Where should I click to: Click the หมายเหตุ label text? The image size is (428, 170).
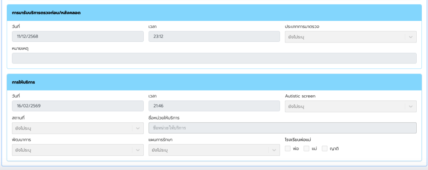click(20, 48)
